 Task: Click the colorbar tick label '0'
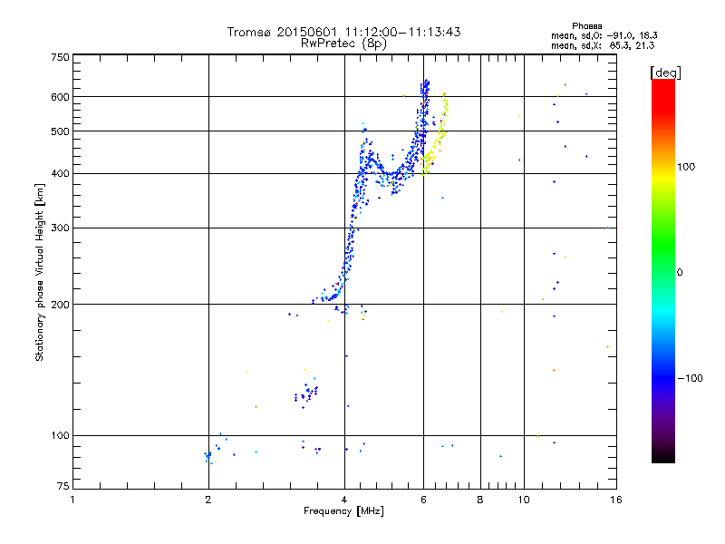[680, 273]
